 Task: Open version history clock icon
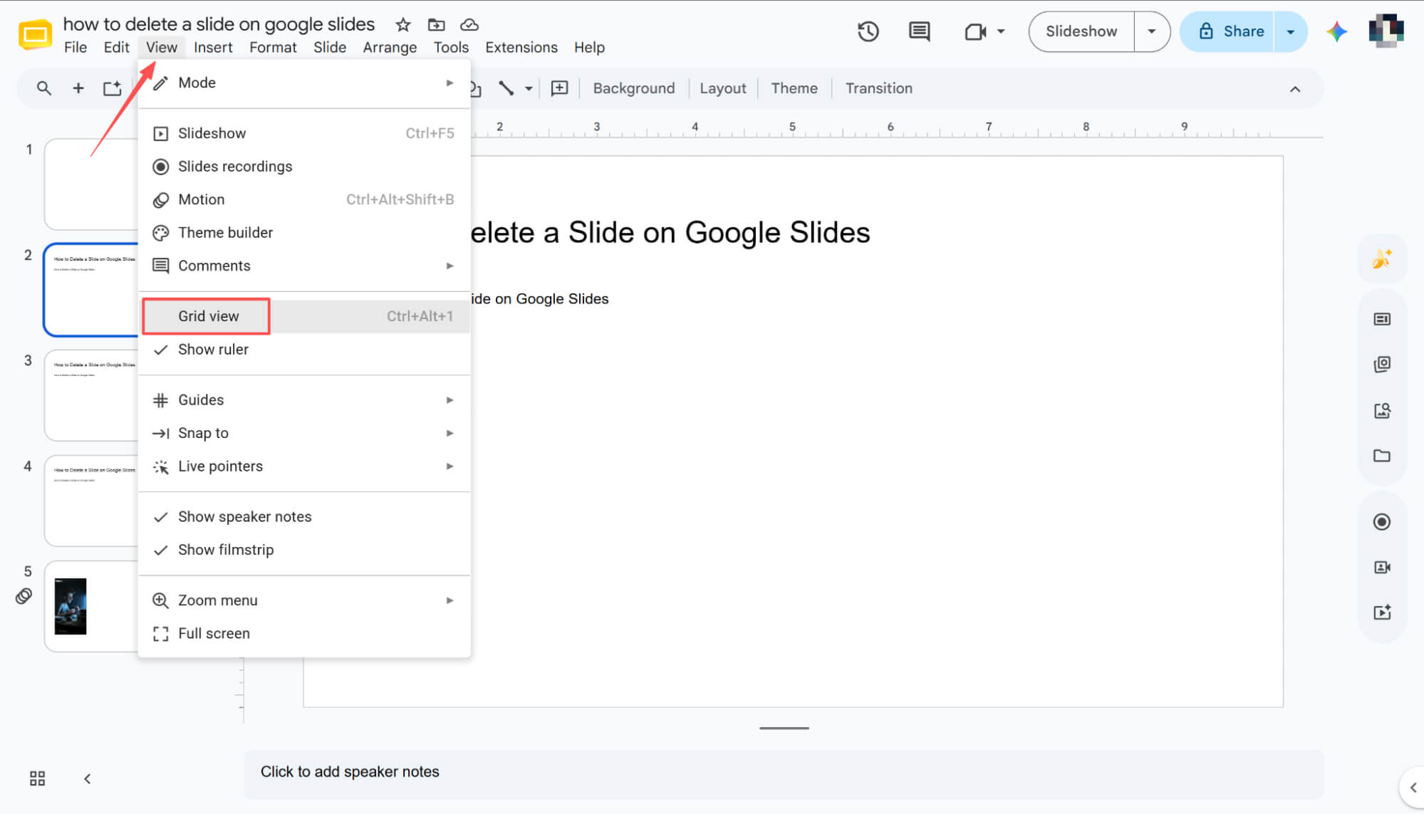pos(868,31)
